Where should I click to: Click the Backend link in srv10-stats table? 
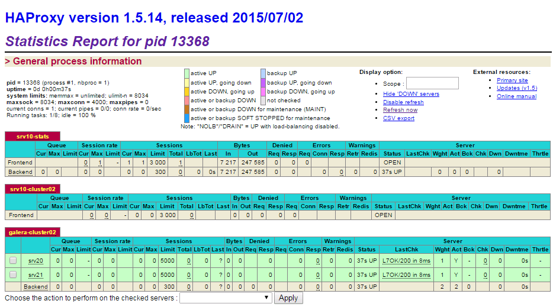pyautogui.click(x=20, y=172)
